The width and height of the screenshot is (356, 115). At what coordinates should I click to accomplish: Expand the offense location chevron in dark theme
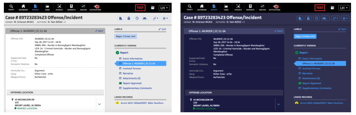tap(278, 104)
